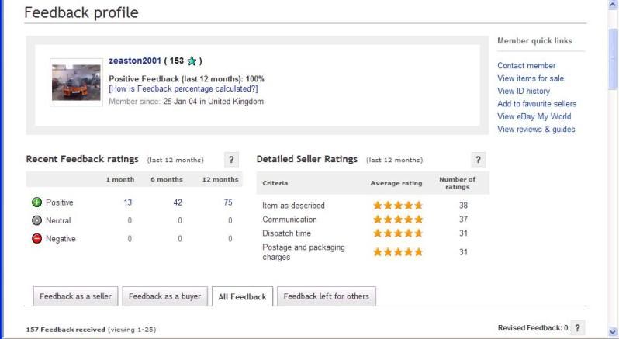This screenshot has height=339, width=619.
Task: Click the 12 months positive count 75
Action: pos(228,202)
